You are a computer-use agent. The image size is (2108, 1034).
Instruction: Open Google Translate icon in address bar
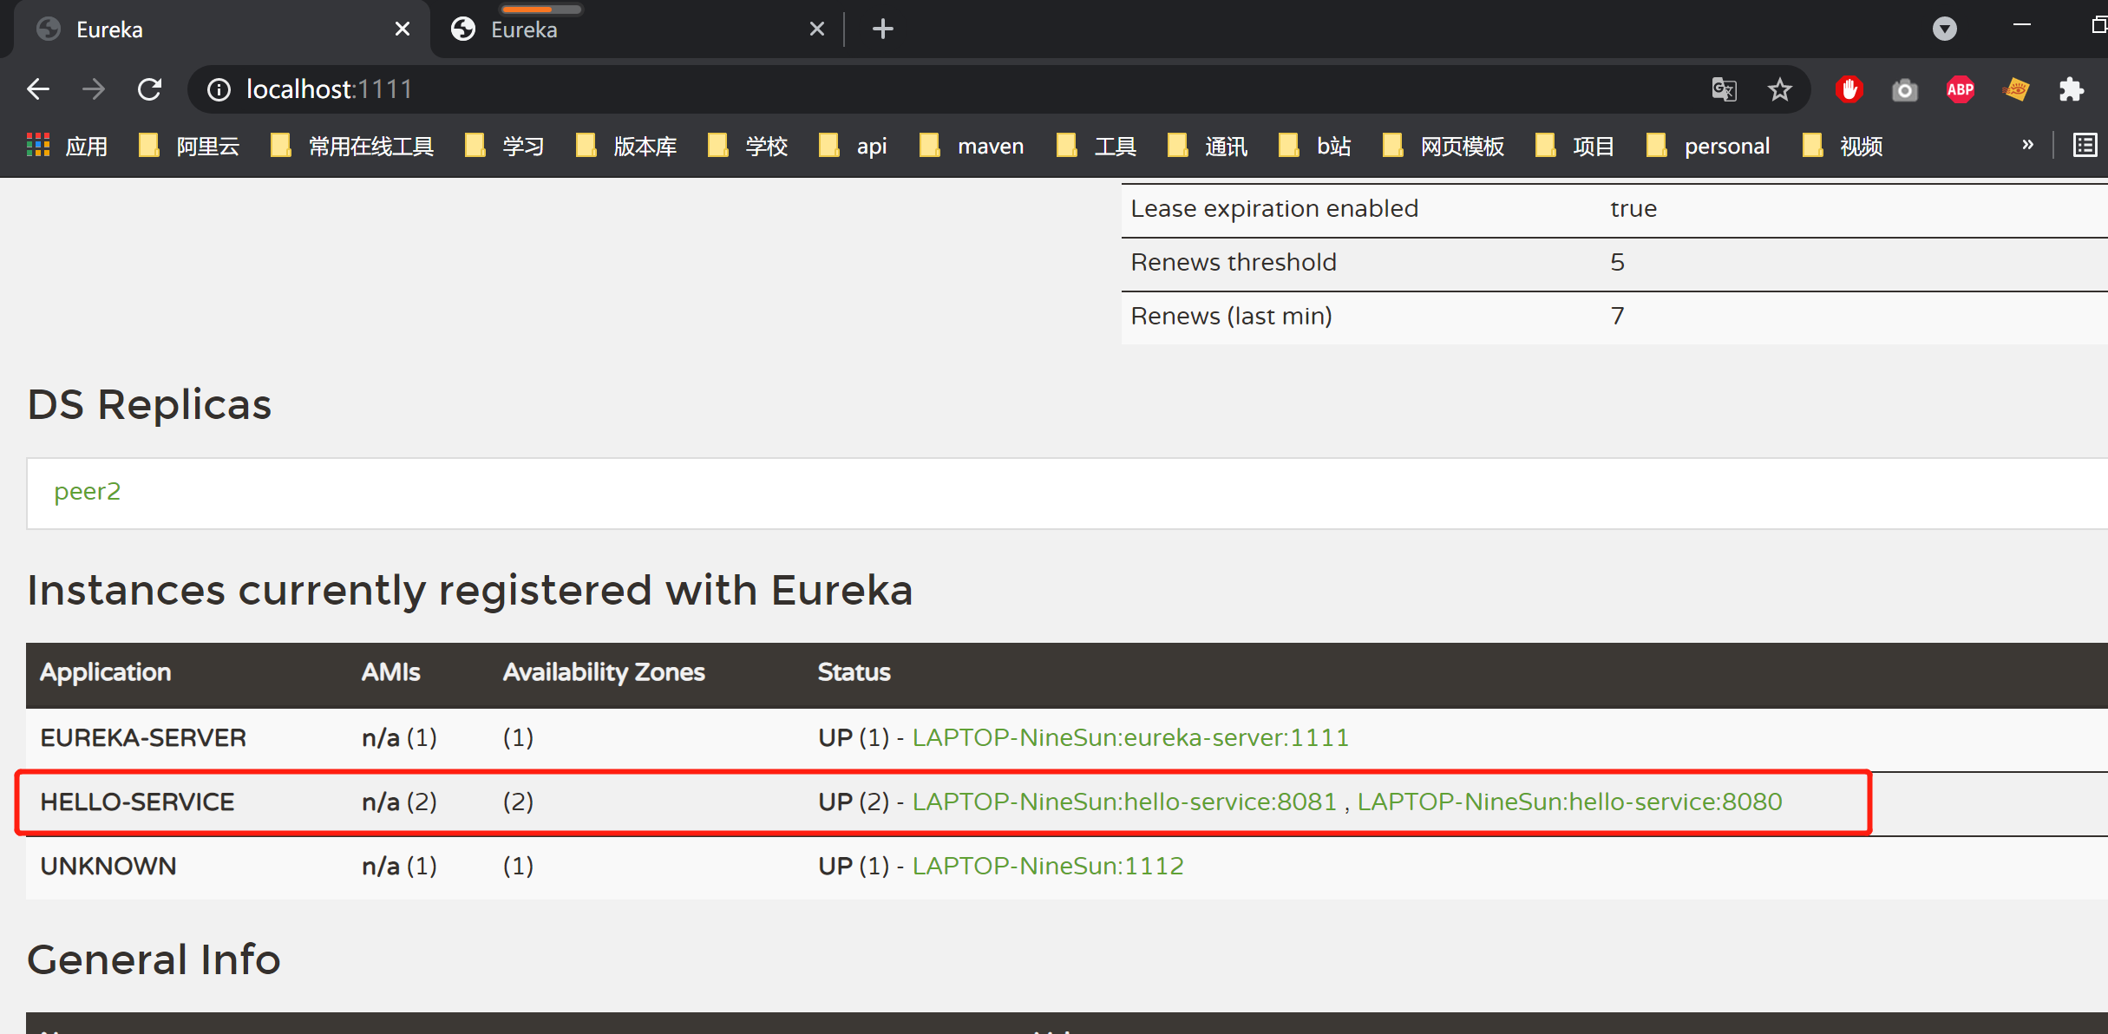(1724, 89)
